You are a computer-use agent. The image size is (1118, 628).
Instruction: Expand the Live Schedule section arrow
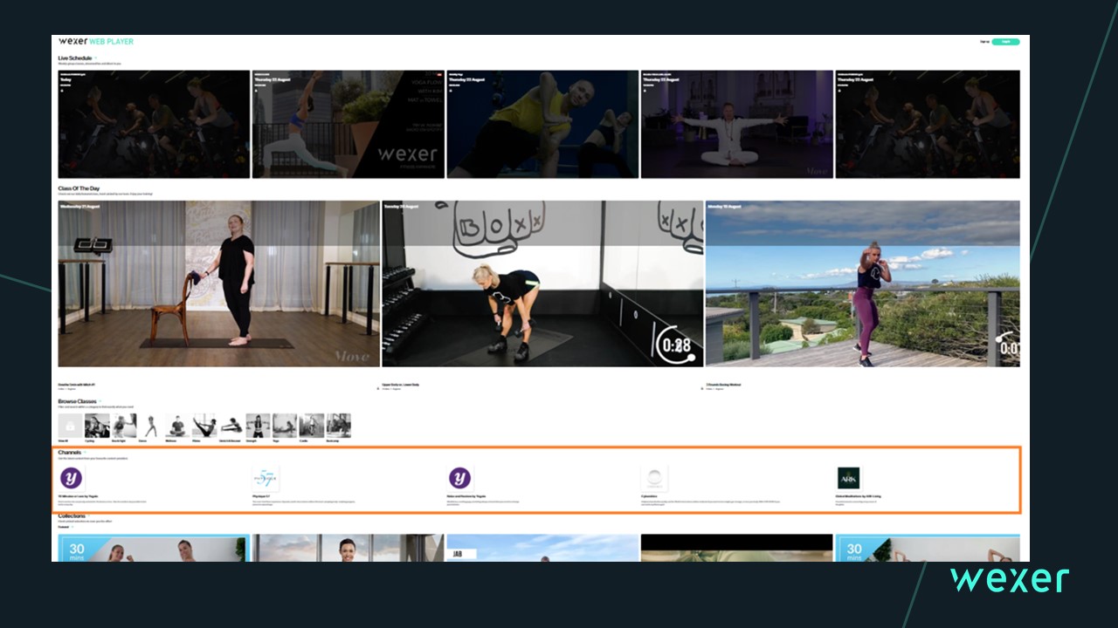pos(96,58)
